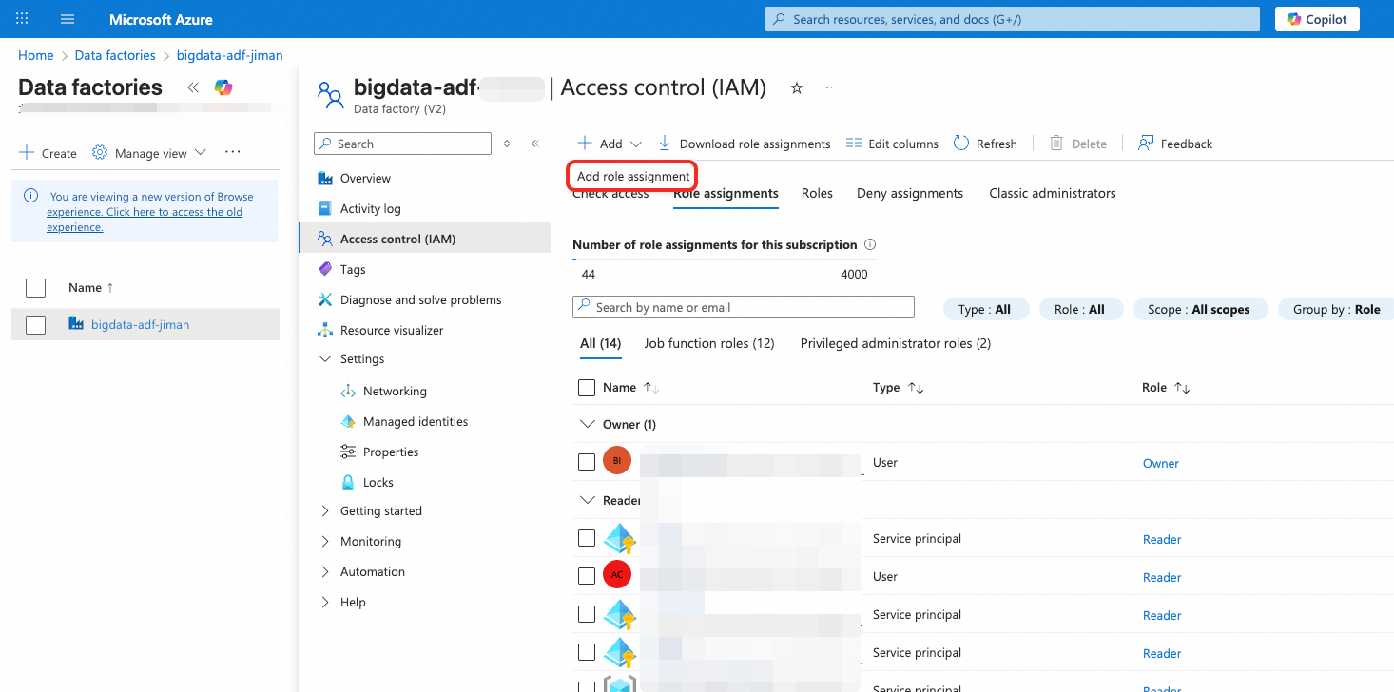Viewport: 1394px width, 692px height.
Task: Go to Home in the breadcrumb
Action: click(x=36, y=55)
